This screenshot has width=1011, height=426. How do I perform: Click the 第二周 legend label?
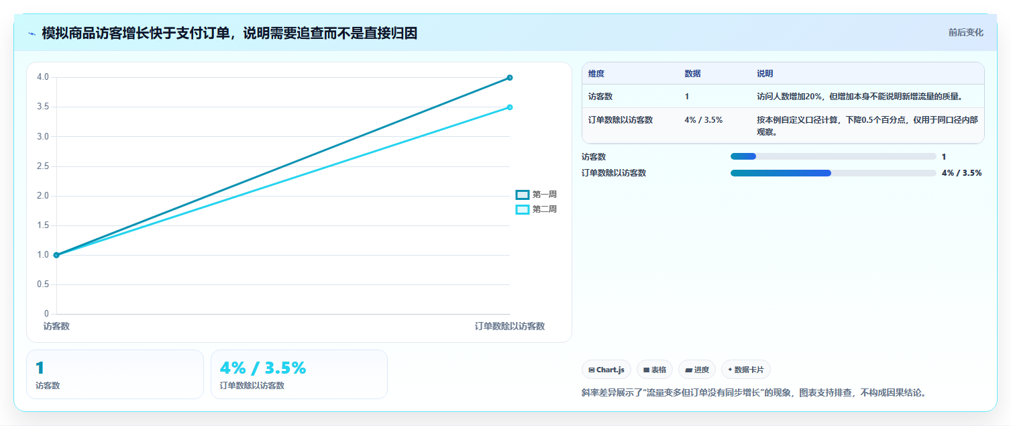pos(544,209)
